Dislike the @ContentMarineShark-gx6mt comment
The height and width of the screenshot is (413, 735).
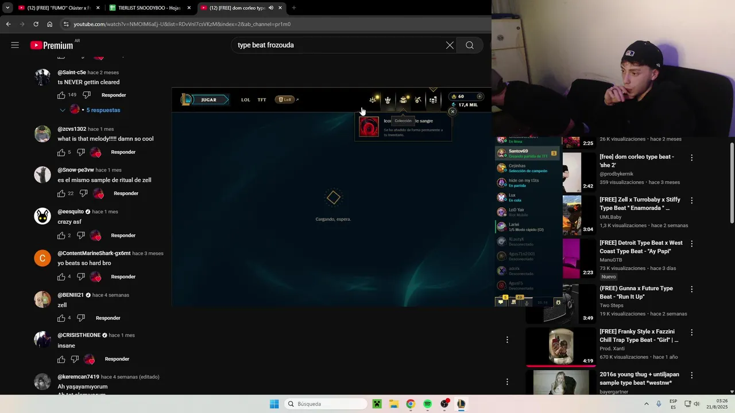(x=81, y=276)
